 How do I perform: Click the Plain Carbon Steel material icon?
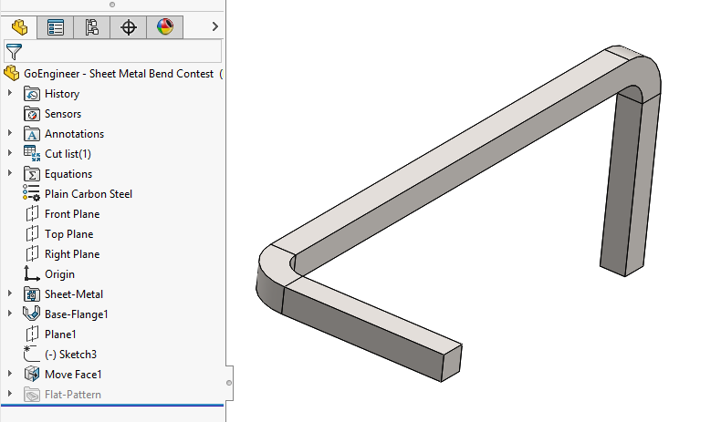click(31, 193)
